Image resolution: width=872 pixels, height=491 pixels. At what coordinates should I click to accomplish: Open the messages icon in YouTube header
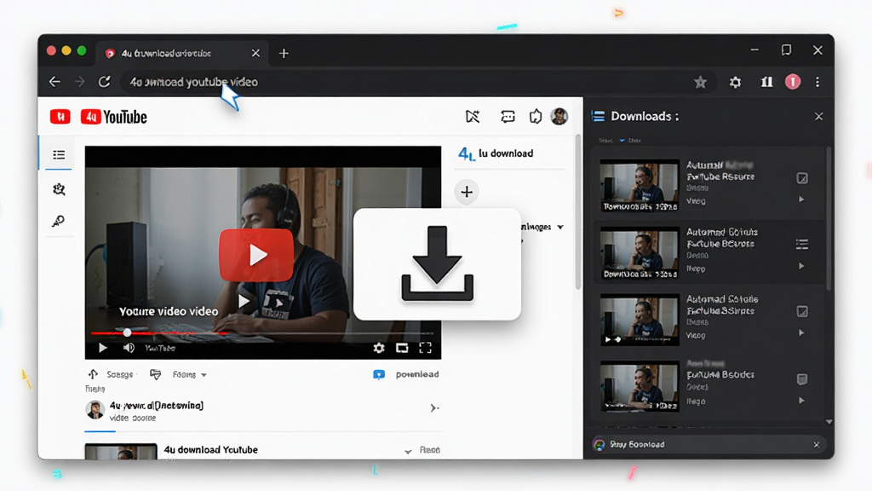tap(508, 116)
